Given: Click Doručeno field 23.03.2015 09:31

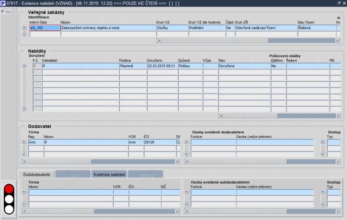Looking at the screenshot, I should 162,66.
